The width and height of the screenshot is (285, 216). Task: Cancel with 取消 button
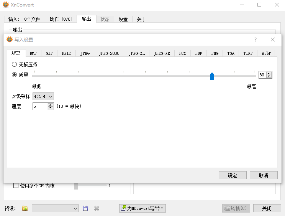[x=264, y=175]
